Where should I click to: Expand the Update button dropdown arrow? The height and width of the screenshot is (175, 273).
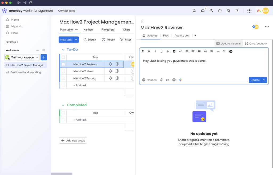point(264,80)
